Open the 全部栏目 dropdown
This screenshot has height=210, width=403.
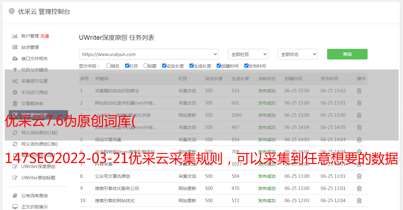tap(248, 54)
